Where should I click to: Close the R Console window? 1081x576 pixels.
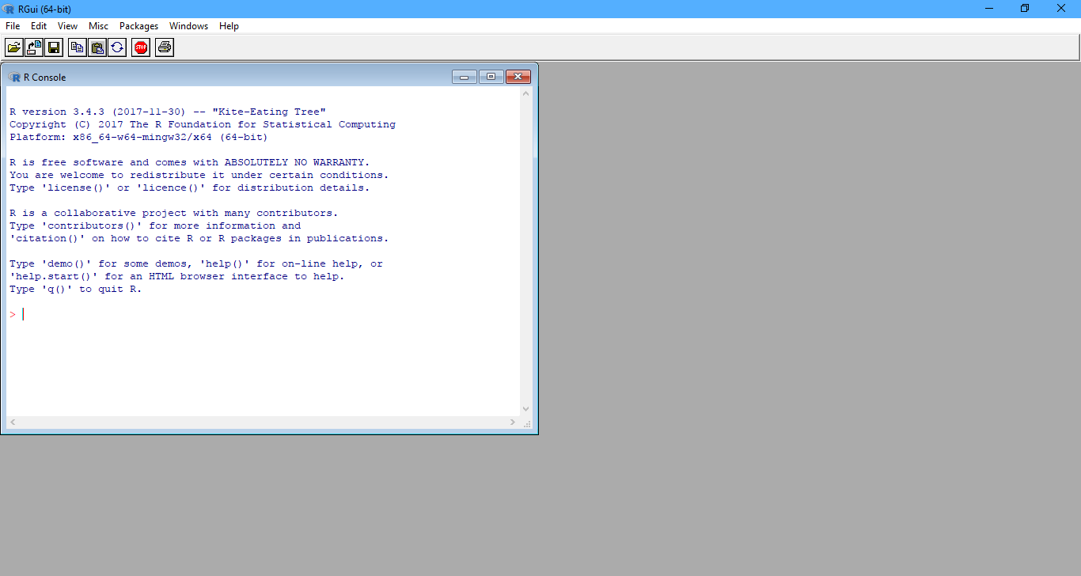pos(518,77)
